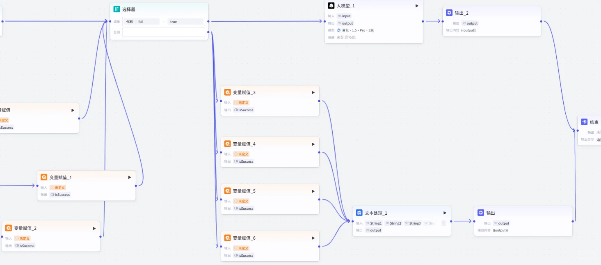Click the 输出_2 node icon

pos(449,13)
